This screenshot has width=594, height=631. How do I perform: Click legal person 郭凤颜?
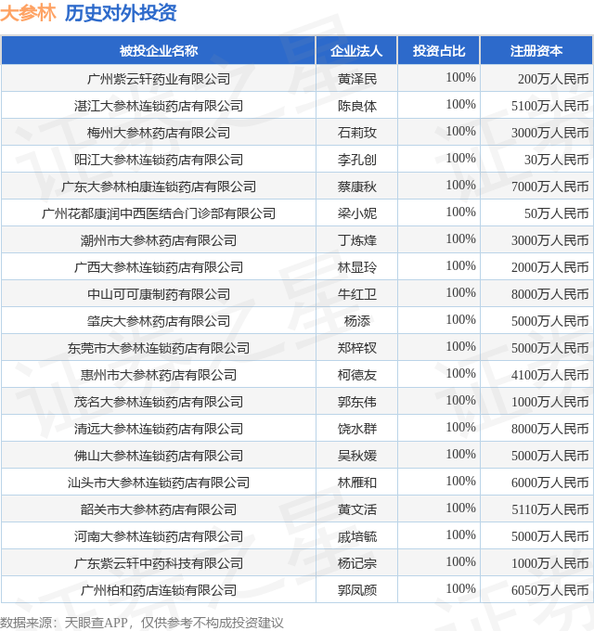[357, 590]
